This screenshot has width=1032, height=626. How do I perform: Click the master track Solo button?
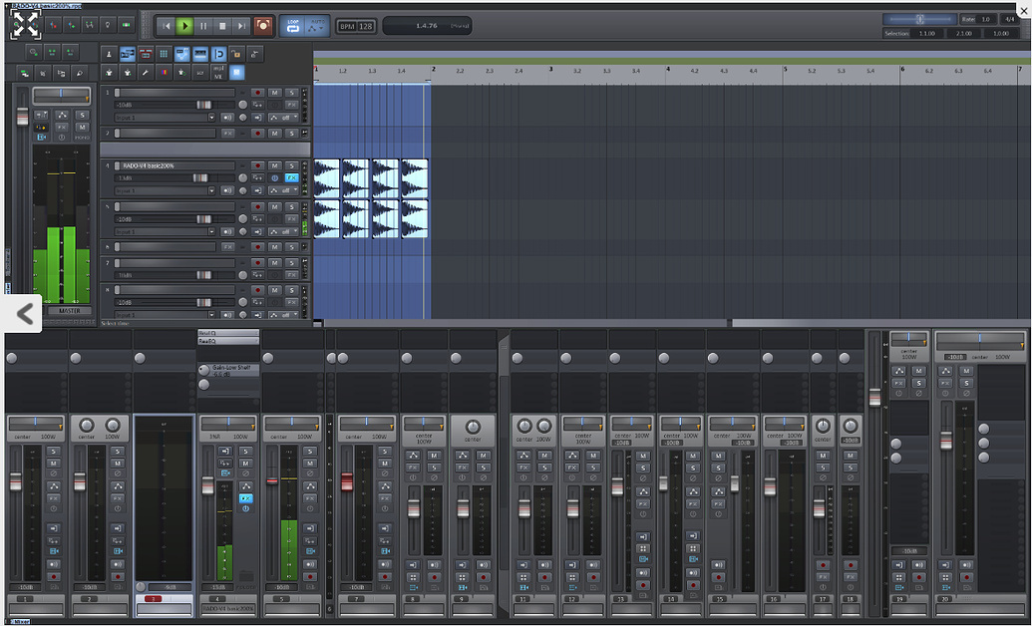(x=82, y=115)
